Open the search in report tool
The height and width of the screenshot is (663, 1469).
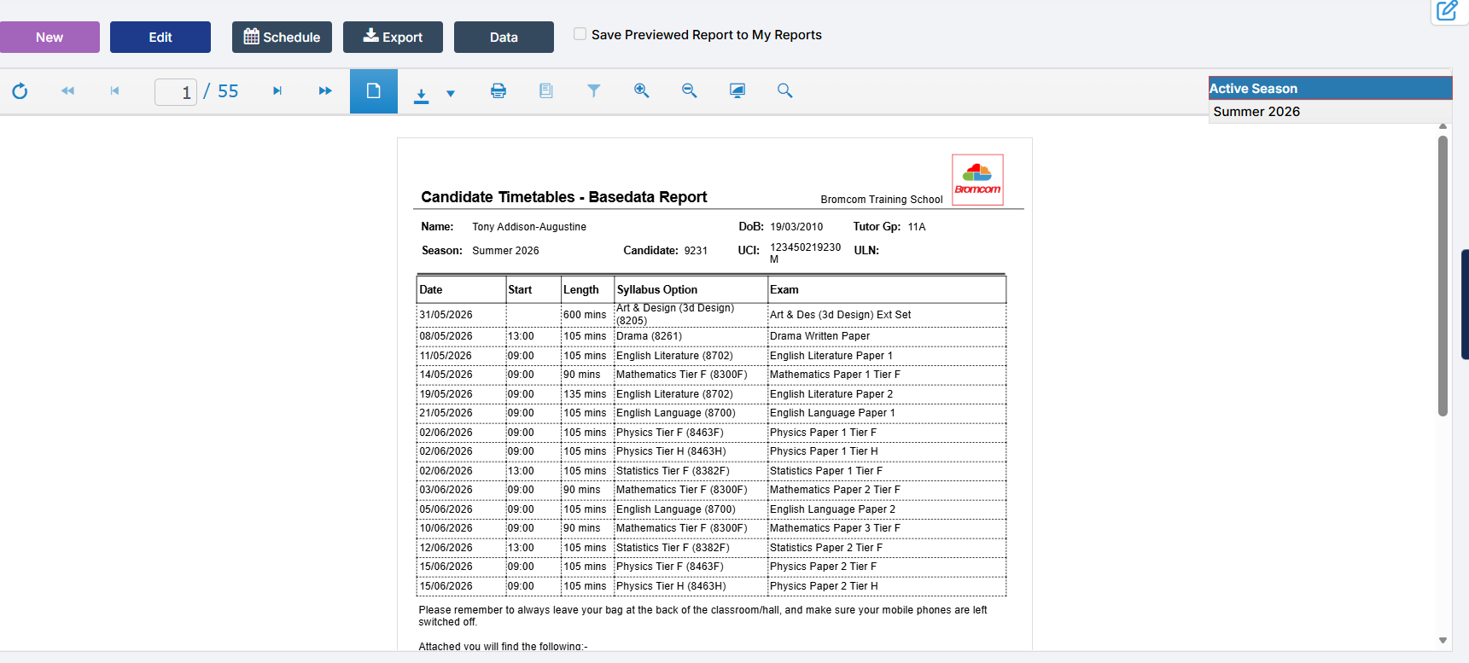pyautogui.click(x=785, y=91)
